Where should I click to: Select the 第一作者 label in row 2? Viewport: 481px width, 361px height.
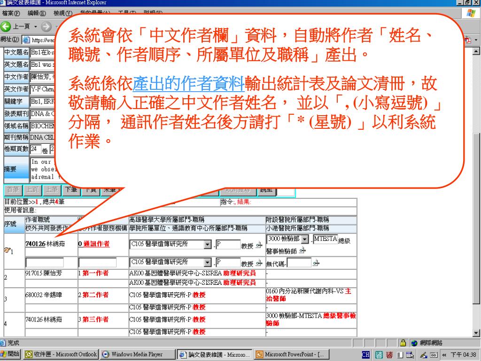click(x=95, y=273)
